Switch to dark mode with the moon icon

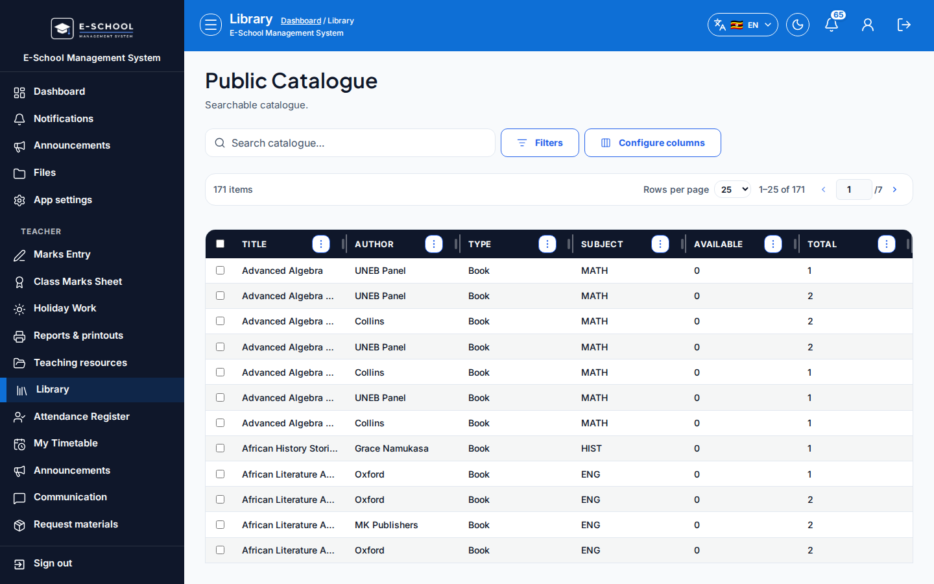tap(798, 25)
